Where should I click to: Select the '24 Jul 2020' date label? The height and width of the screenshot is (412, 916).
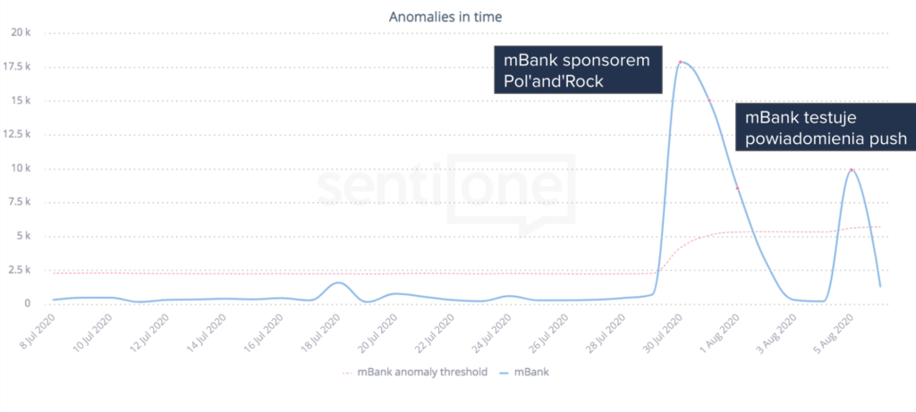[x=494, y=333]
